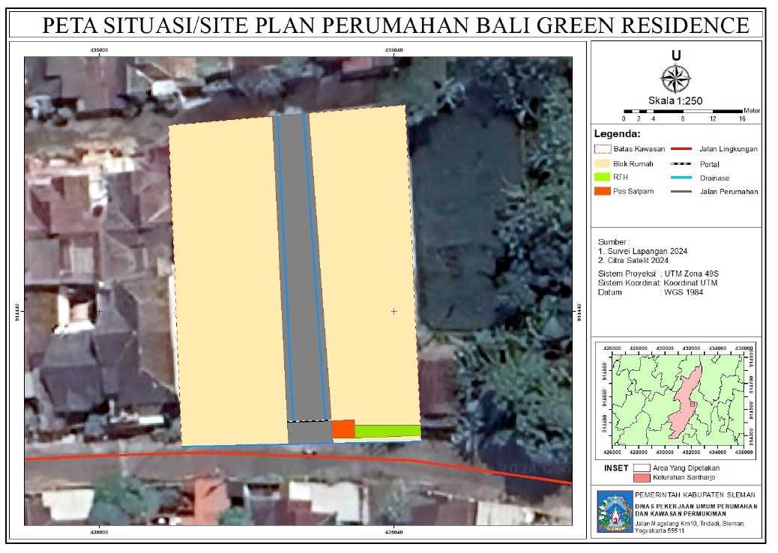
Task: Click the Kabupaten Sleman government logo
Action: coord(615,512)
